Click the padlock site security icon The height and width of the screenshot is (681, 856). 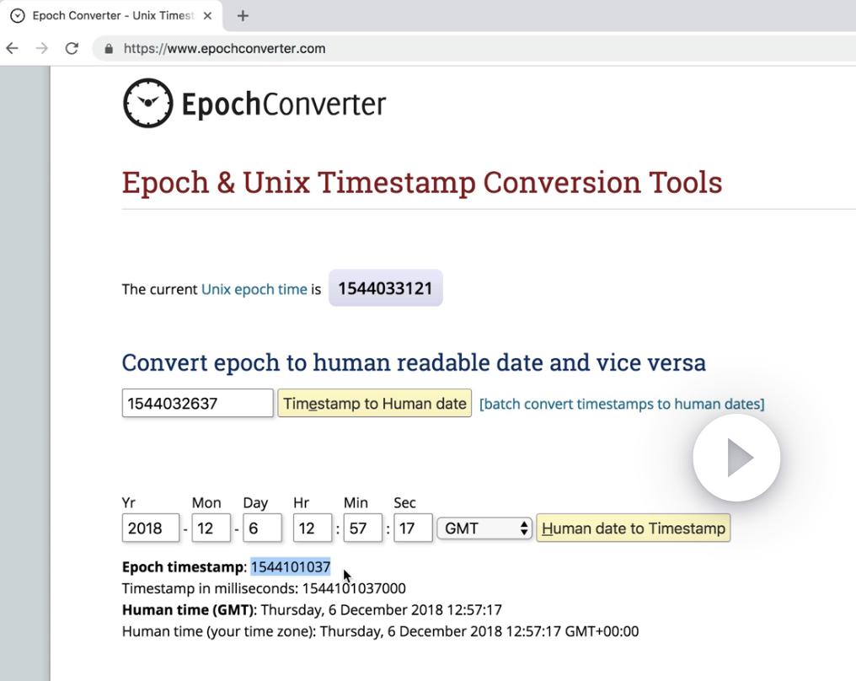click(x=109, y=49)
